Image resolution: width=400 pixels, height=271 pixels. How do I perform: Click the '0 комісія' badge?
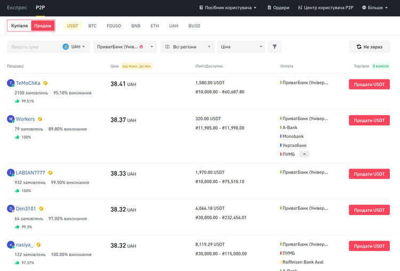coord(381,66)
